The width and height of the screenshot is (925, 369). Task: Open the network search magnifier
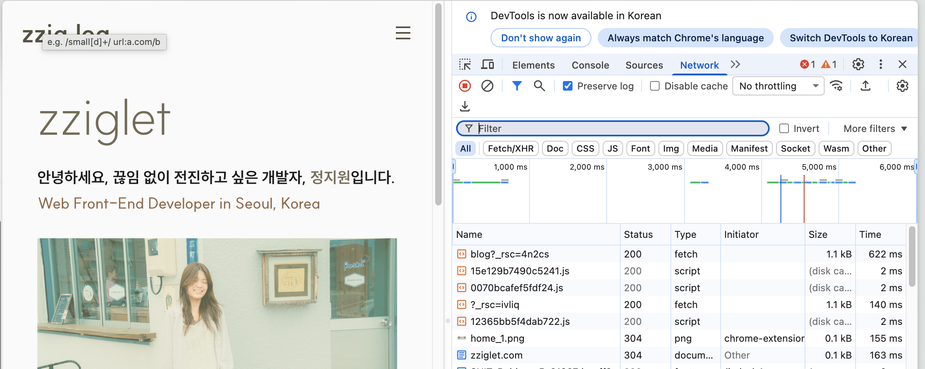[539, 86]
